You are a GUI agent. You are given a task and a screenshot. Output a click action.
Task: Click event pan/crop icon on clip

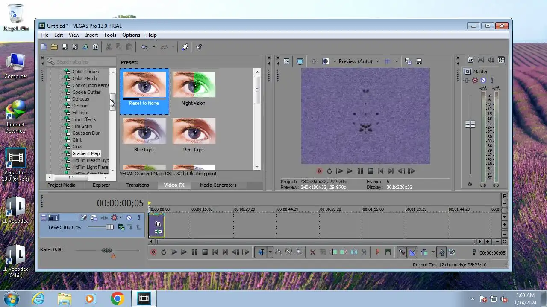point(158,224)
